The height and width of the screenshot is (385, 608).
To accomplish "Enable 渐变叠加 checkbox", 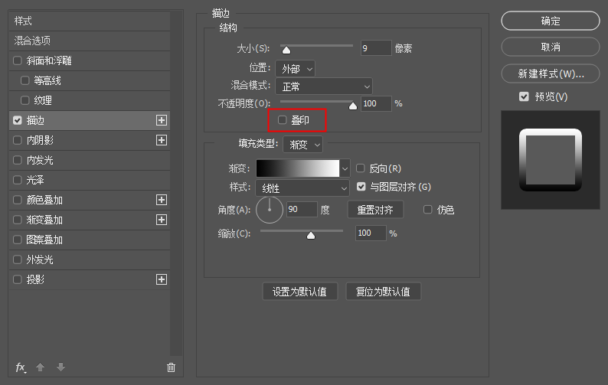I will pos(18,220).
